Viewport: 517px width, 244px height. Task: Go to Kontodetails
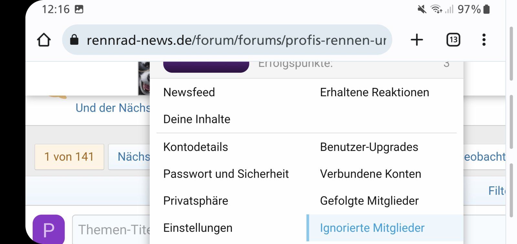tap(195, 147)
